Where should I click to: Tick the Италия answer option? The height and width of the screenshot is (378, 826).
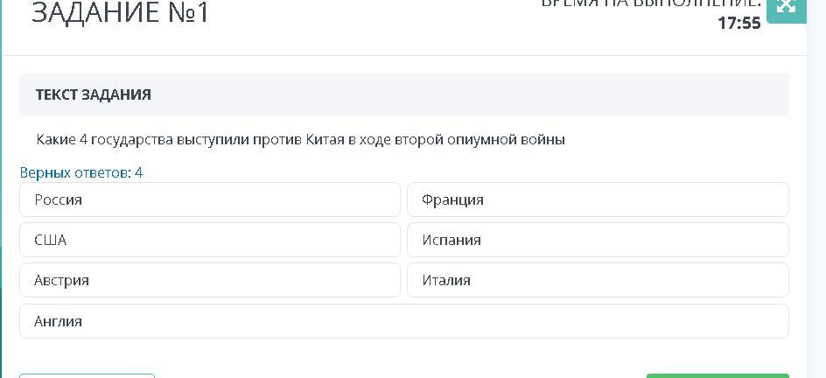pyautogui.click(x=598, y=280)
